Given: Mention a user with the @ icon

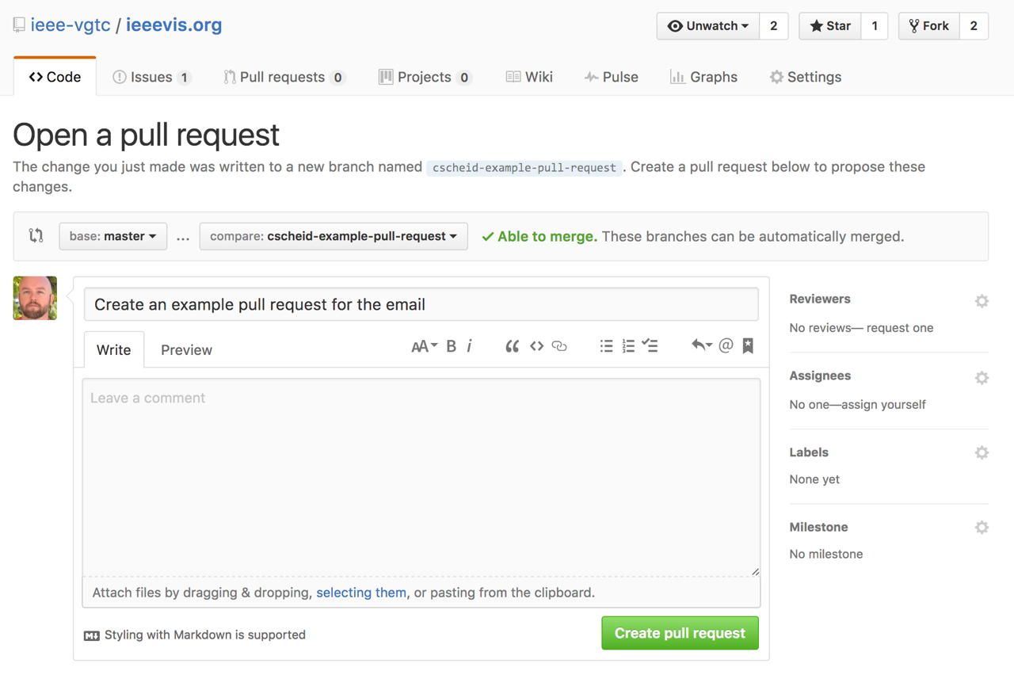Looking at the screenshot, I should click(x=726, y=345).
